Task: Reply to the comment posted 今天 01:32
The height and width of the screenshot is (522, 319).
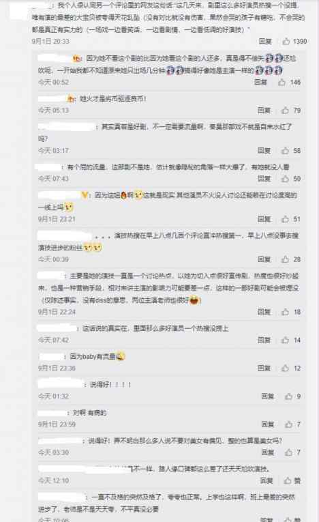Action: point(267,396)
